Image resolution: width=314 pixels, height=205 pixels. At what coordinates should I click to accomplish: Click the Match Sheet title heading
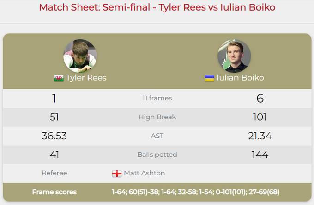[x=157, y=7]
